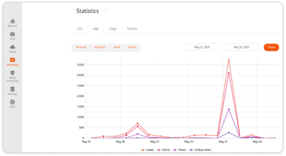Toggle the Starts series in legend
286x156 pixels.
click(163, 150)
